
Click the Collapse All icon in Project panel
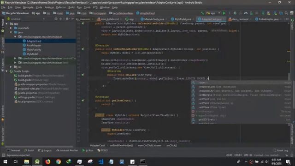(x=60, y=19)
